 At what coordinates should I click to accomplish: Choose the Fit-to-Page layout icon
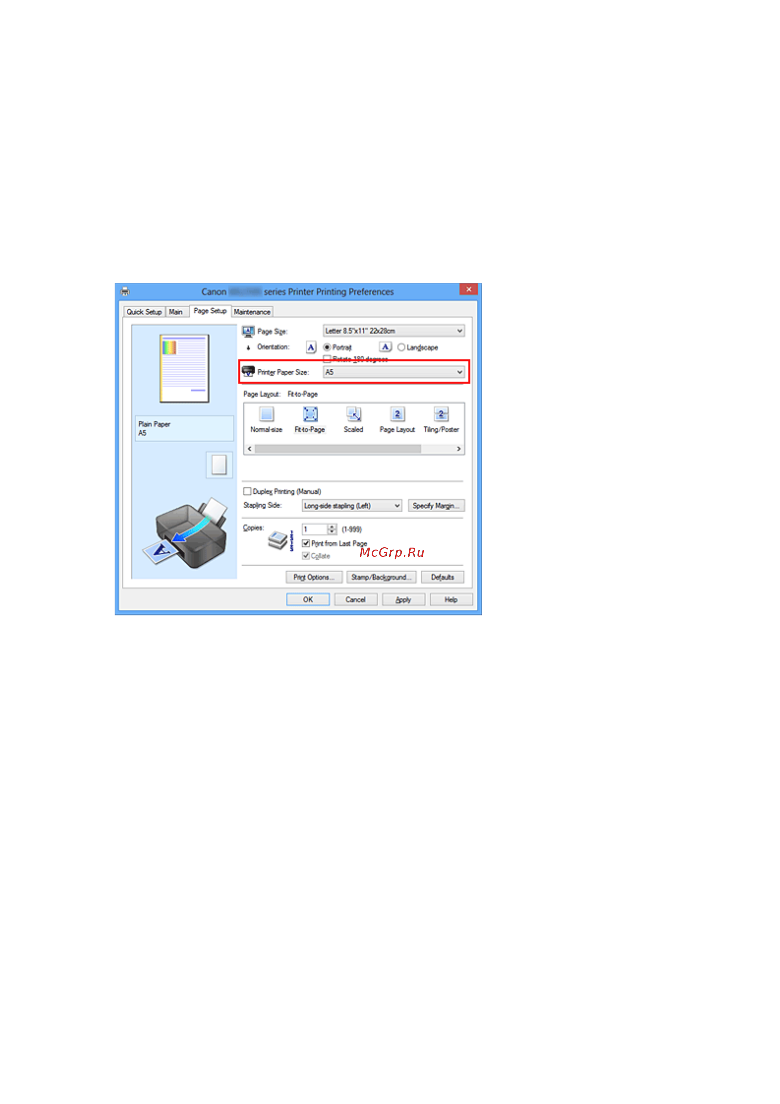(310, 414)
